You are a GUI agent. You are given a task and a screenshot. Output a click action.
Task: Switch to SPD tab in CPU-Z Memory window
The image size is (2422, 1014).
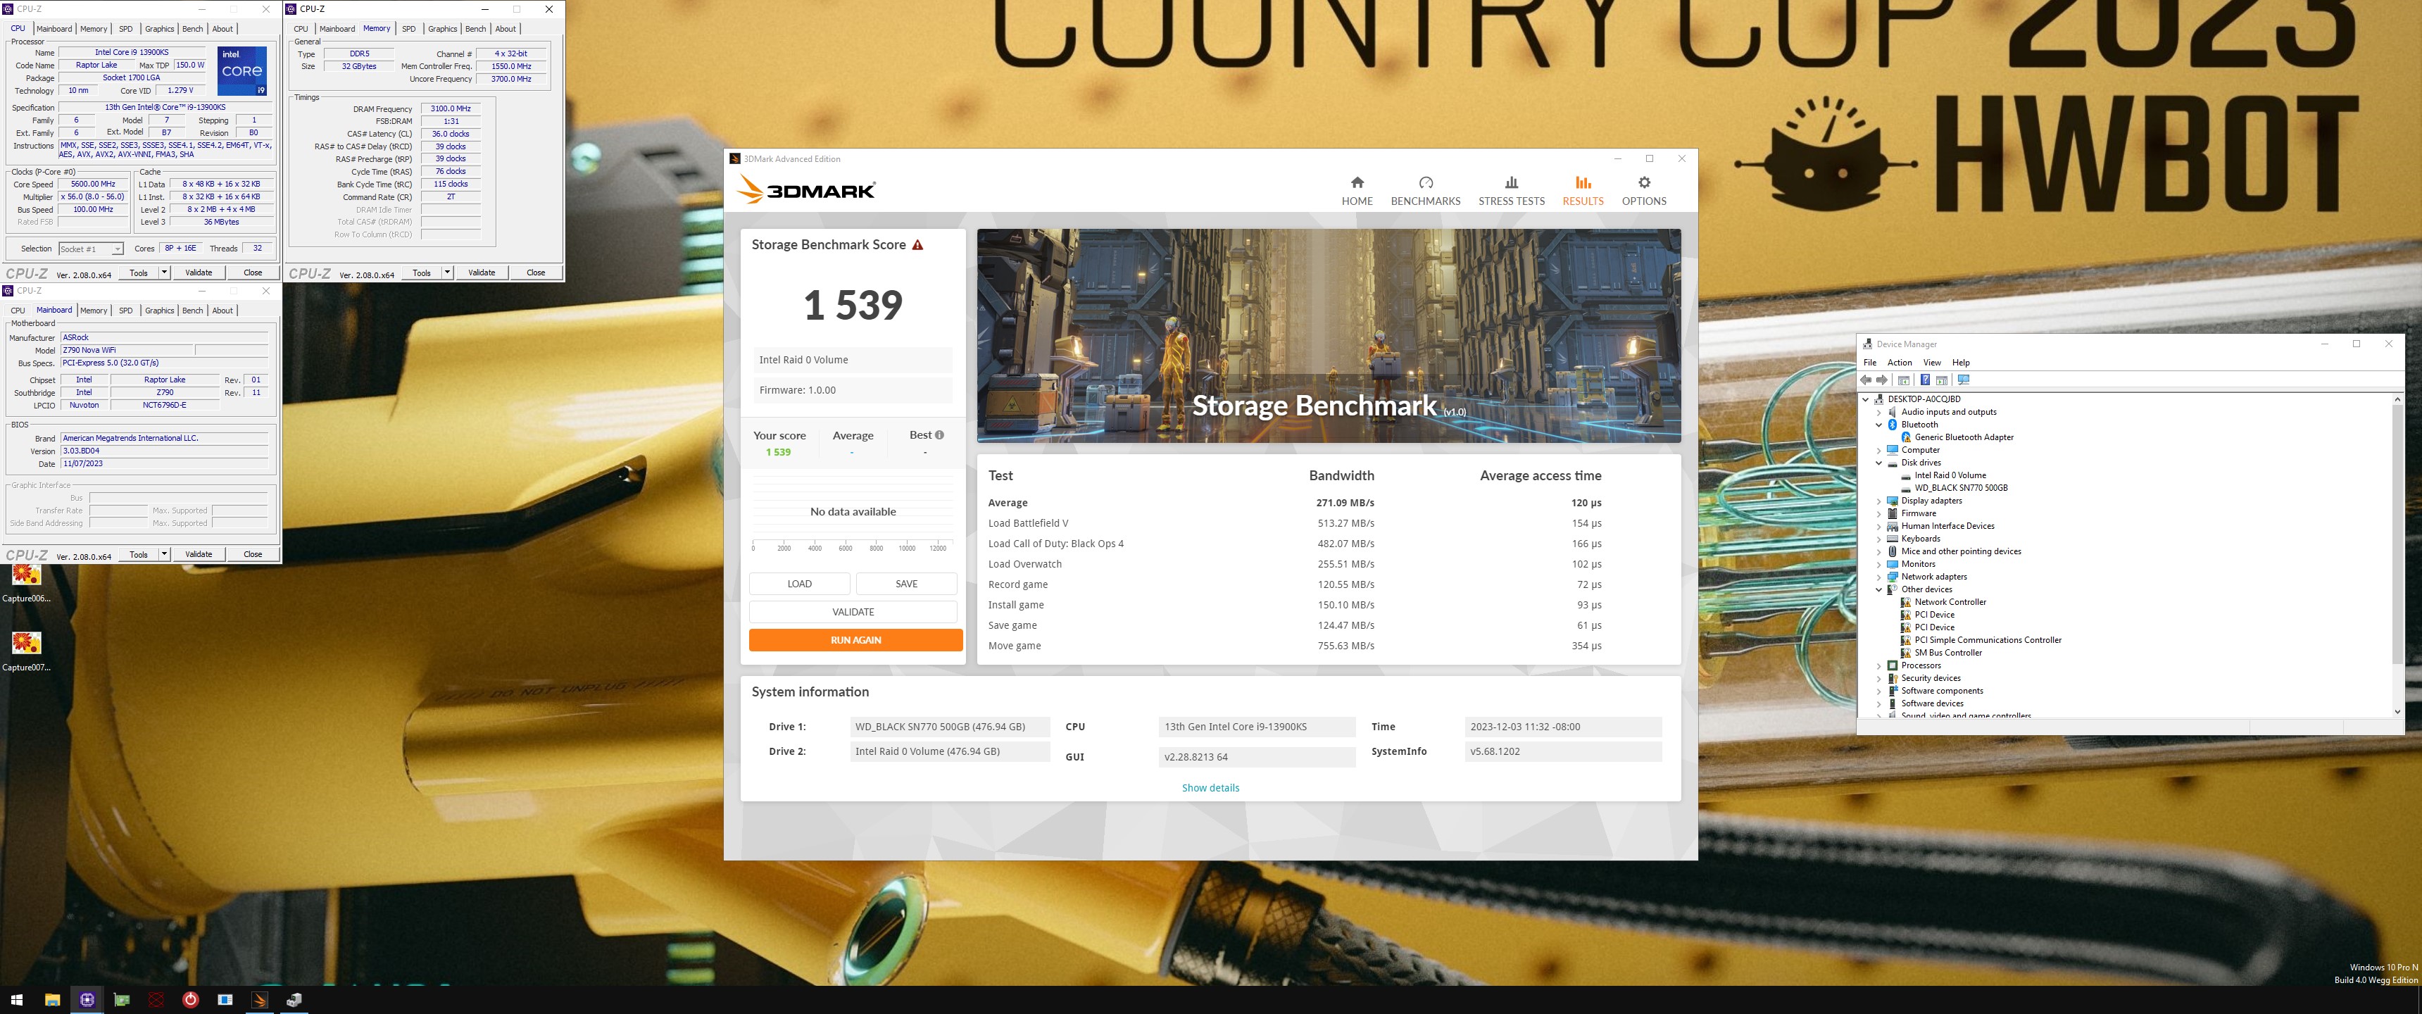[x=409, y=29]
